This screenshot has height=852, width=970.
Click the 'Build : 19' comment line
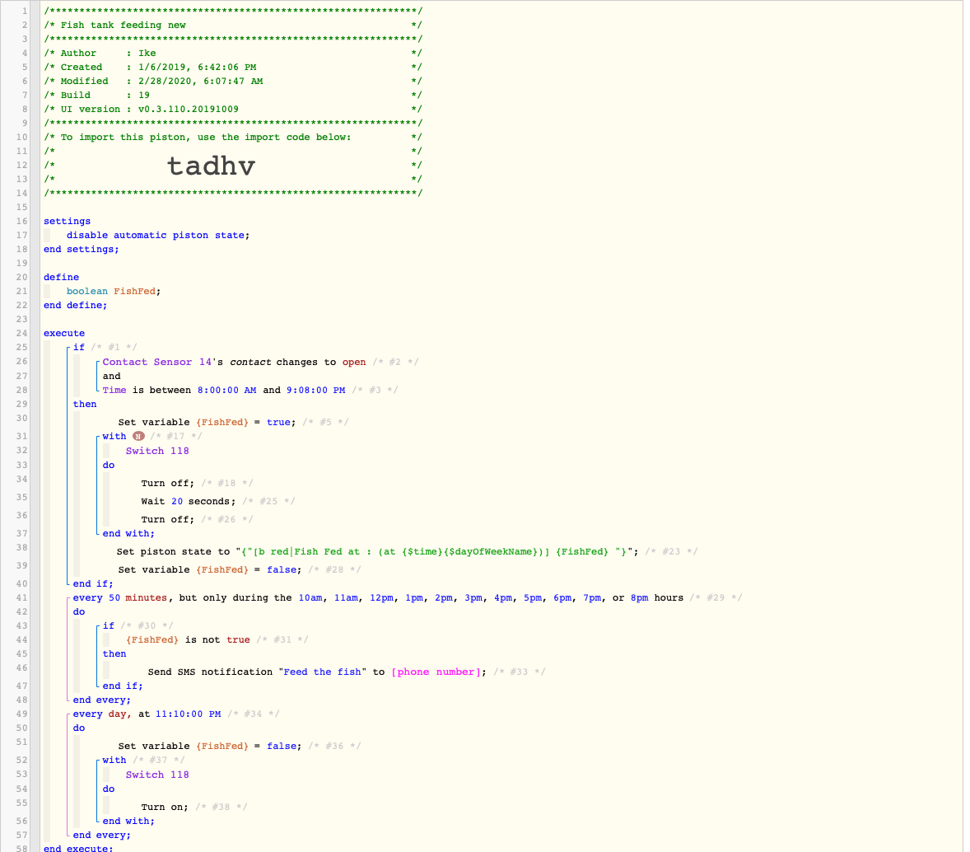pos(232,96)
